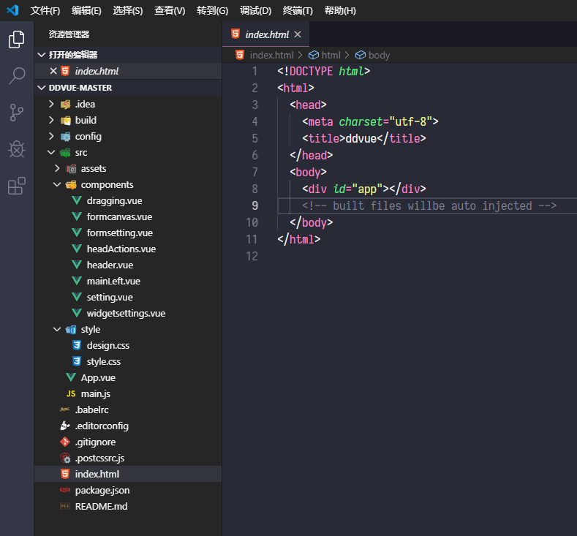577x536 pixels.
Task: Click body breadcrumb segment
Action: point(379,55)
